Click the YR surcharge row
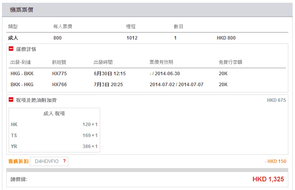 [x=54, y=146]
